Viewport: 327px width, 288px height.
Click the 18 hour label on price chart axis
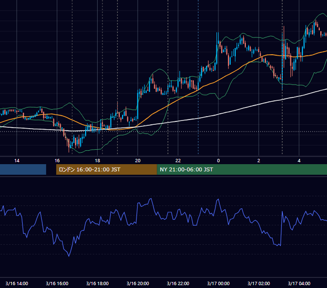coord(98,161)
